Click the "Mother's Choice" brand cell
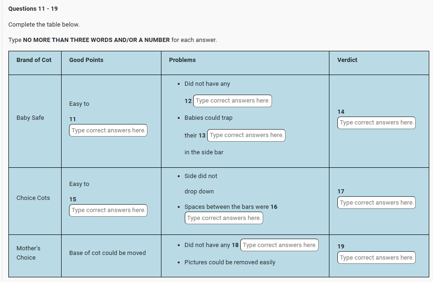The height and width of the screenshot is (282, 433). [x=28, y=253]
